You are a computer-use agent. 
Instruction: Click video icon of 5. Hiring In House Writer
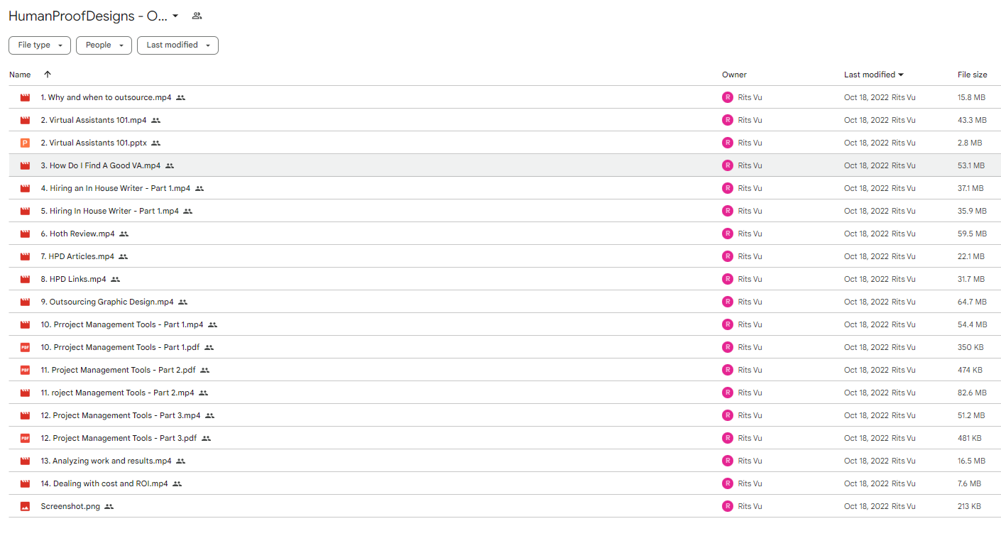point(25,211)
